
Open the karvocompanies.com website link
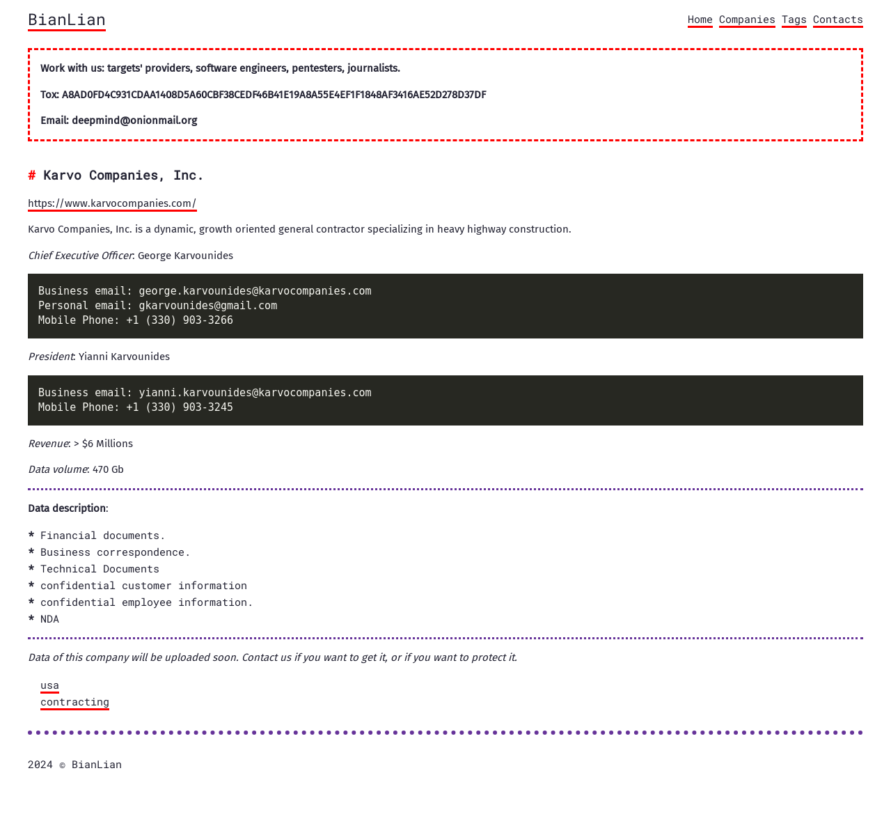[112, 203]
